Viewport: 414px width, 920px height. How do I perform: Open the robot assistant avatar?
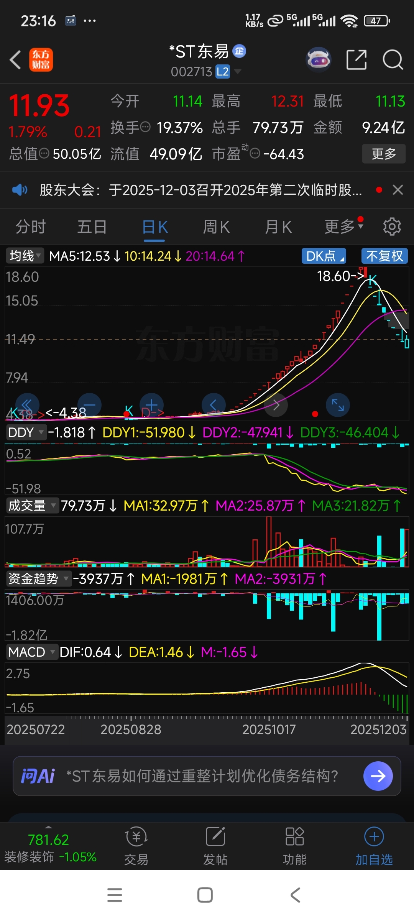point(318,60)
